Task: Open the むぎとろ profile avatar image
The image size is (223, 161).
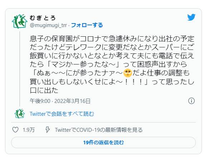Action: coord(19,21)
